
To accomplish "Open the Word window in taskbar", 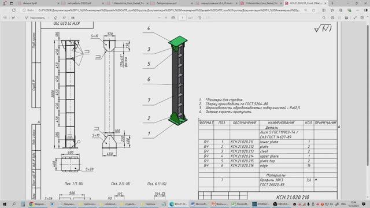I will click(x=199, y=204).
